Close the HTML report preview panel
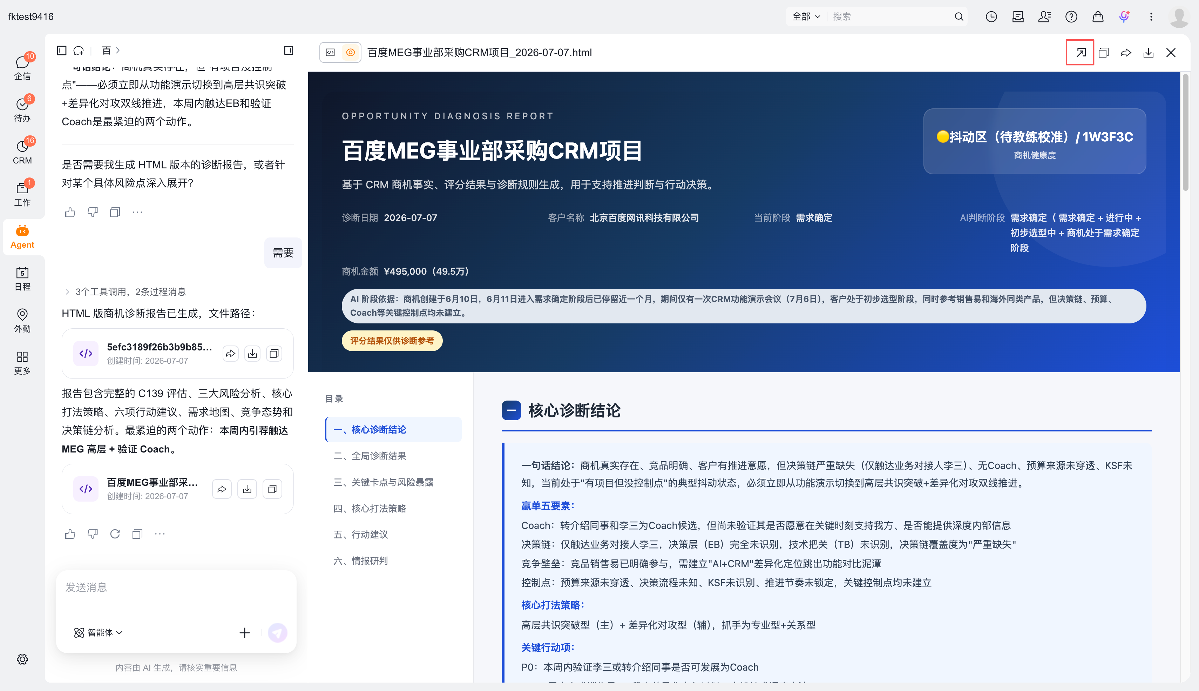 1171,52
